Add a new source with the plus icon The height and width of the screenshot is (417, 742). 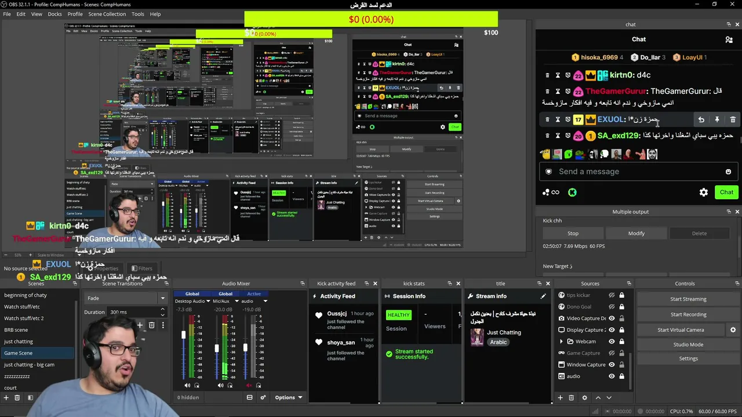pyautogui.click(x=560, y=398)
